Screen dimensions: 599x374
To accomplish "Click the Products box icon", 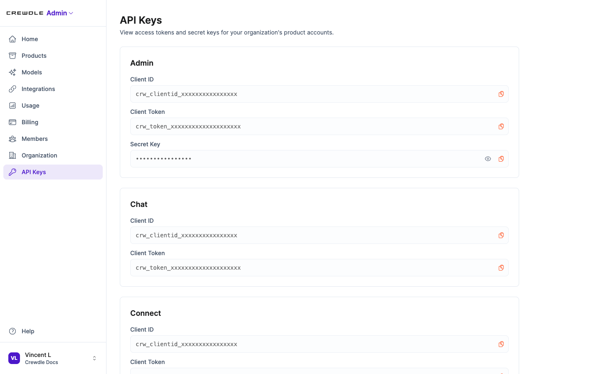I will click(12, 56).
